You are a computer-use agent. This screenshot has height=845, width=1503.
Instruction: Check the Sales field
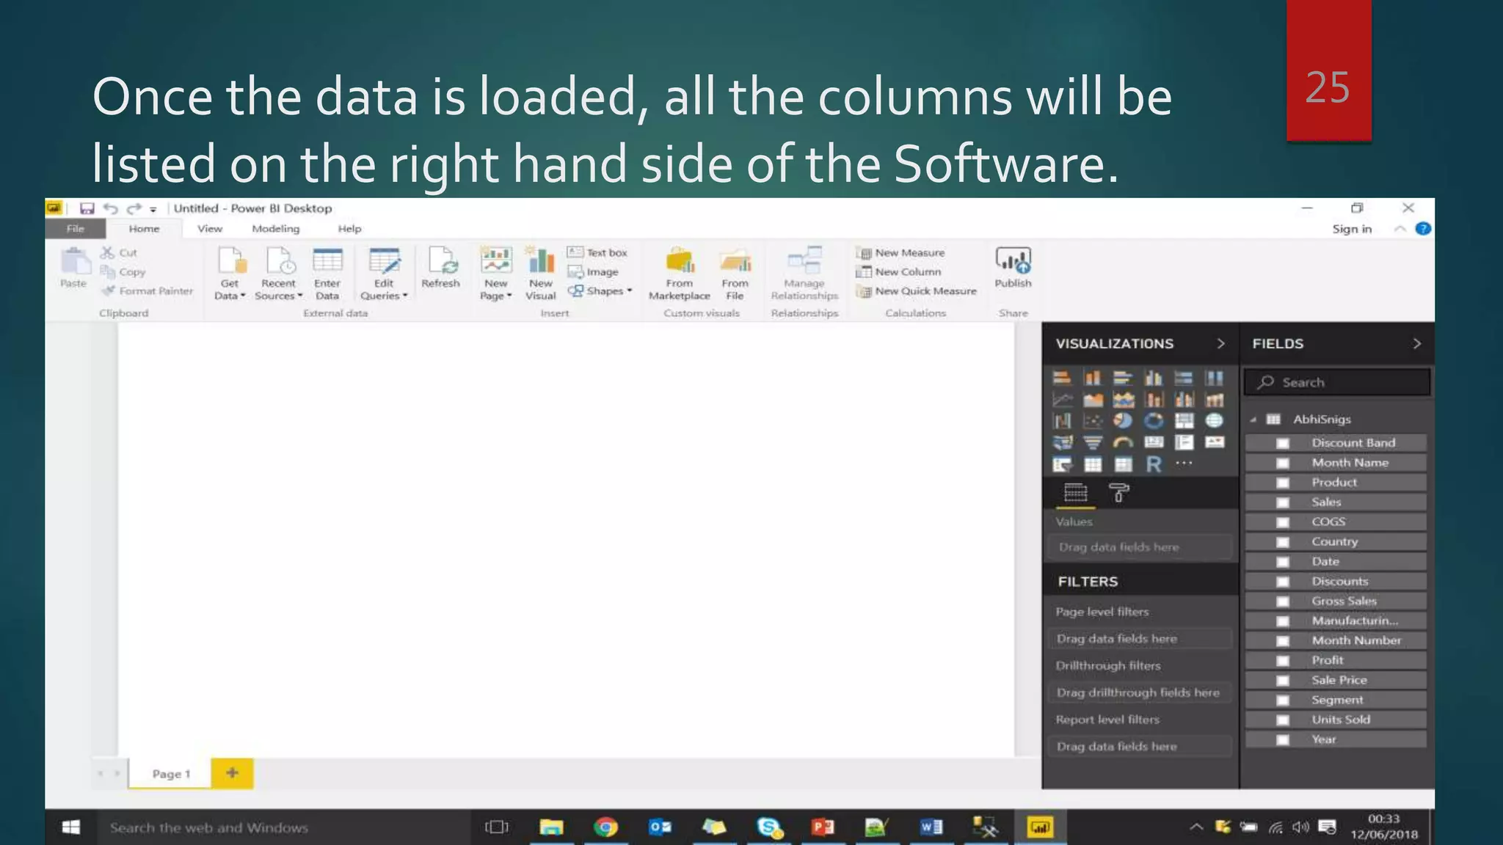pos(1283,502)
